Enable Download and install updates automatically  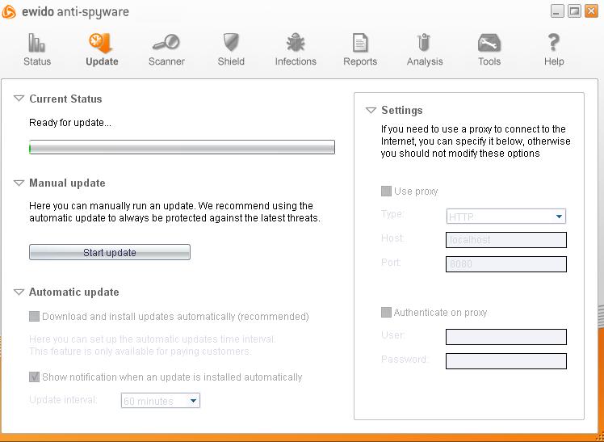[x=34, y=317]
